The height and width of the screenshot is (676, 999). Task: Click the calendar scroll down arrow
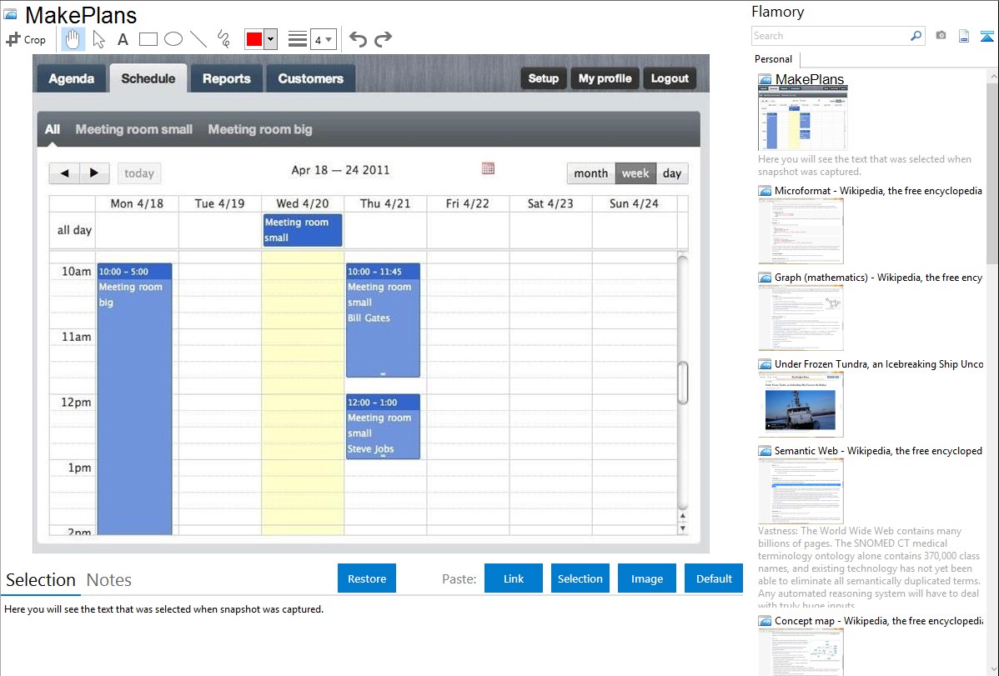click(682, 528)
